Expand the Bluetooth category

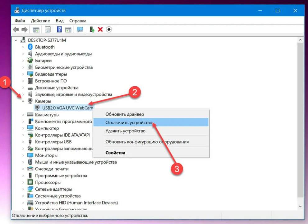[x=23, y=47]
